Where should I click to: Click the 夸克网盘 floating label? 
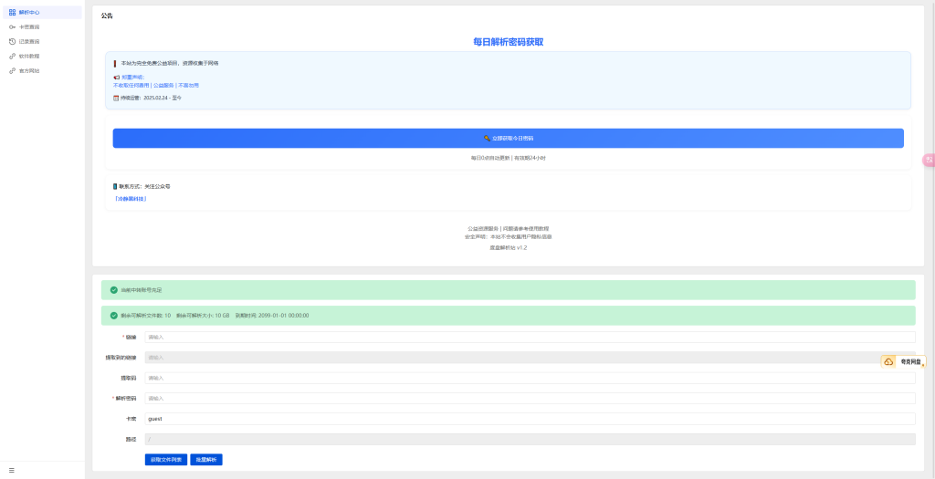909,362
